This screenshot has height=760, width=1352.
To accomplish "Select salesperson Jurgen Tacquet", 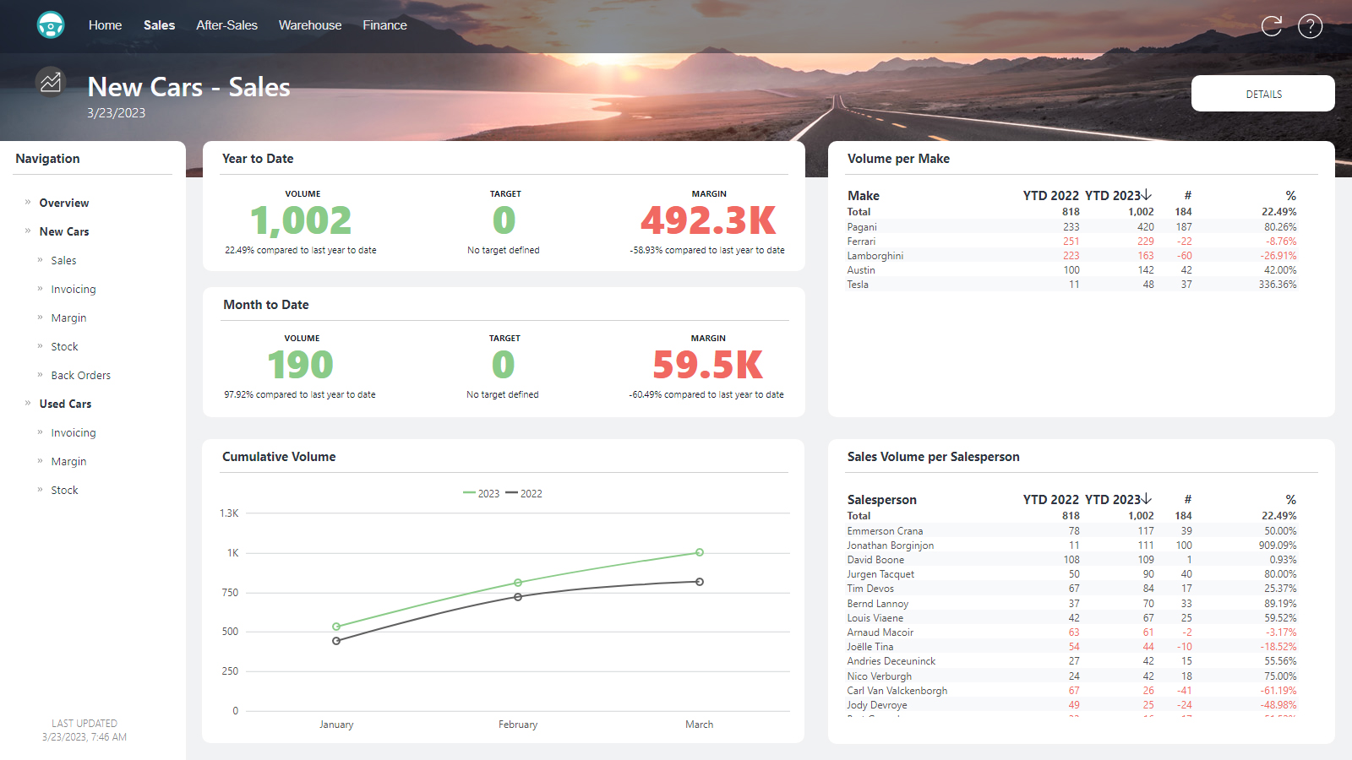I will coord(1071,573).
